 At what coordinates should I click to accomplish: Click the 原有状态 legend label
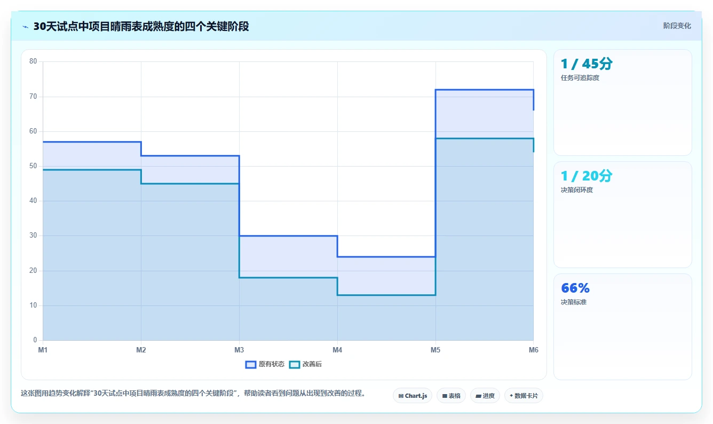(x=272, y=364)
